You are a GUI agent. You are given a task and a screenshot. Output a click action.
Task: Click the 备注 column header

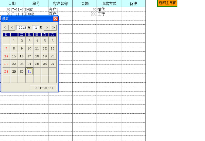(x=133, y=3)
